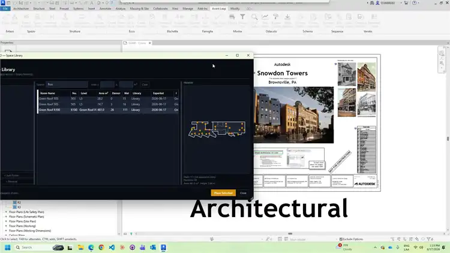Click the line chart icon in Ostacolo panel
The height and width of the screenshot is (253, 450).
click(x=265, y=17)
